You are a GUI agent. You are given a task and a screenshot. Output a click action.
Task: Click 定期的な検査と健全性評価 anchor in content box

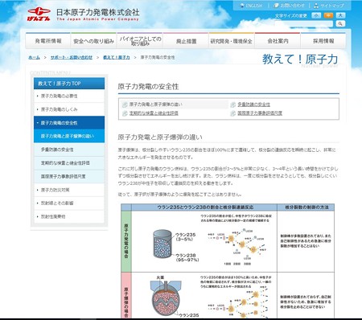pyautogui.click(x=154, y=113)
